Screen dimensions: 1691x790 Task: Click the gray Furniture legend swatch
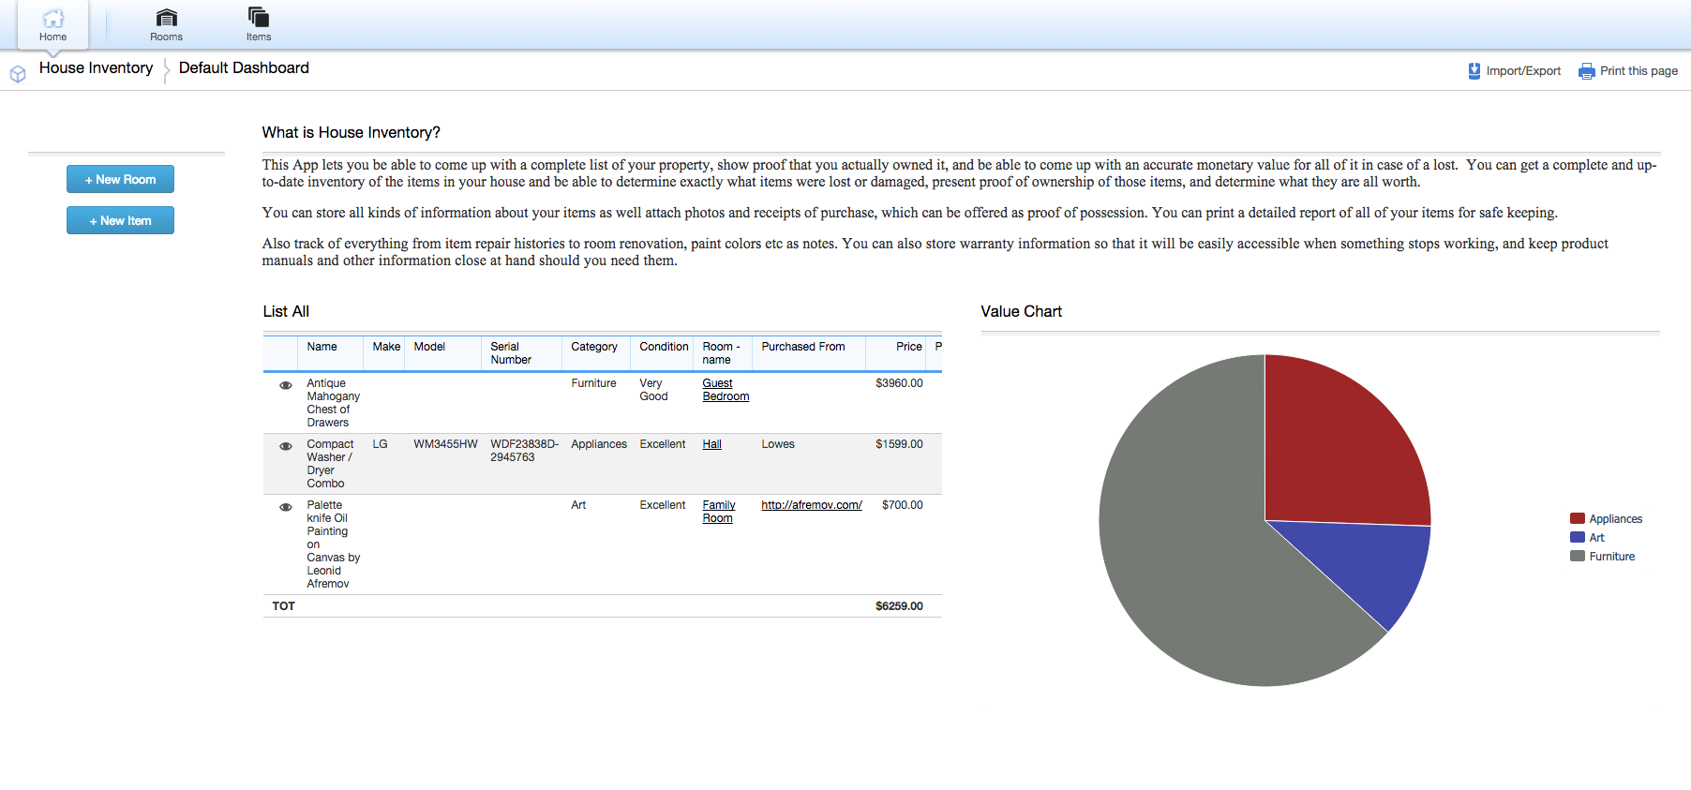1578,556
